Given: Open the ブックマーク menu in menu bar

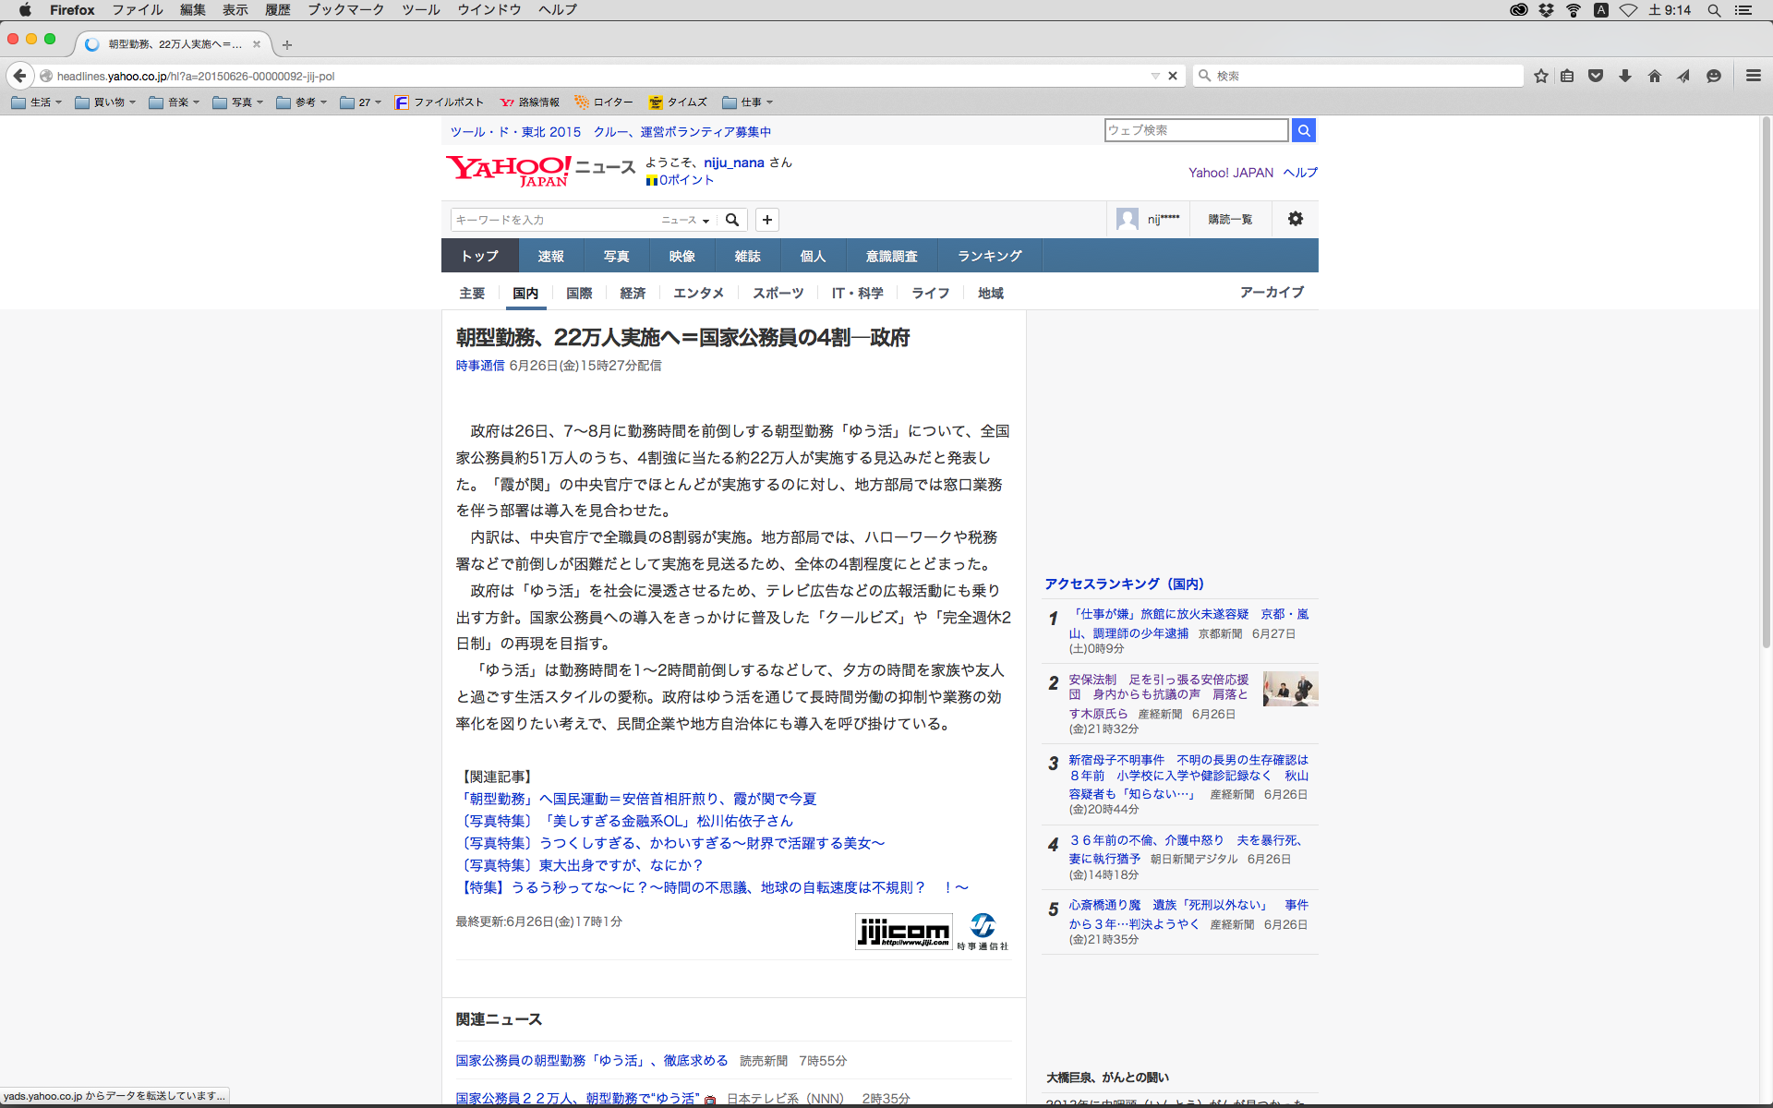Looking at the screenshot, I should (x=345, y=9).
